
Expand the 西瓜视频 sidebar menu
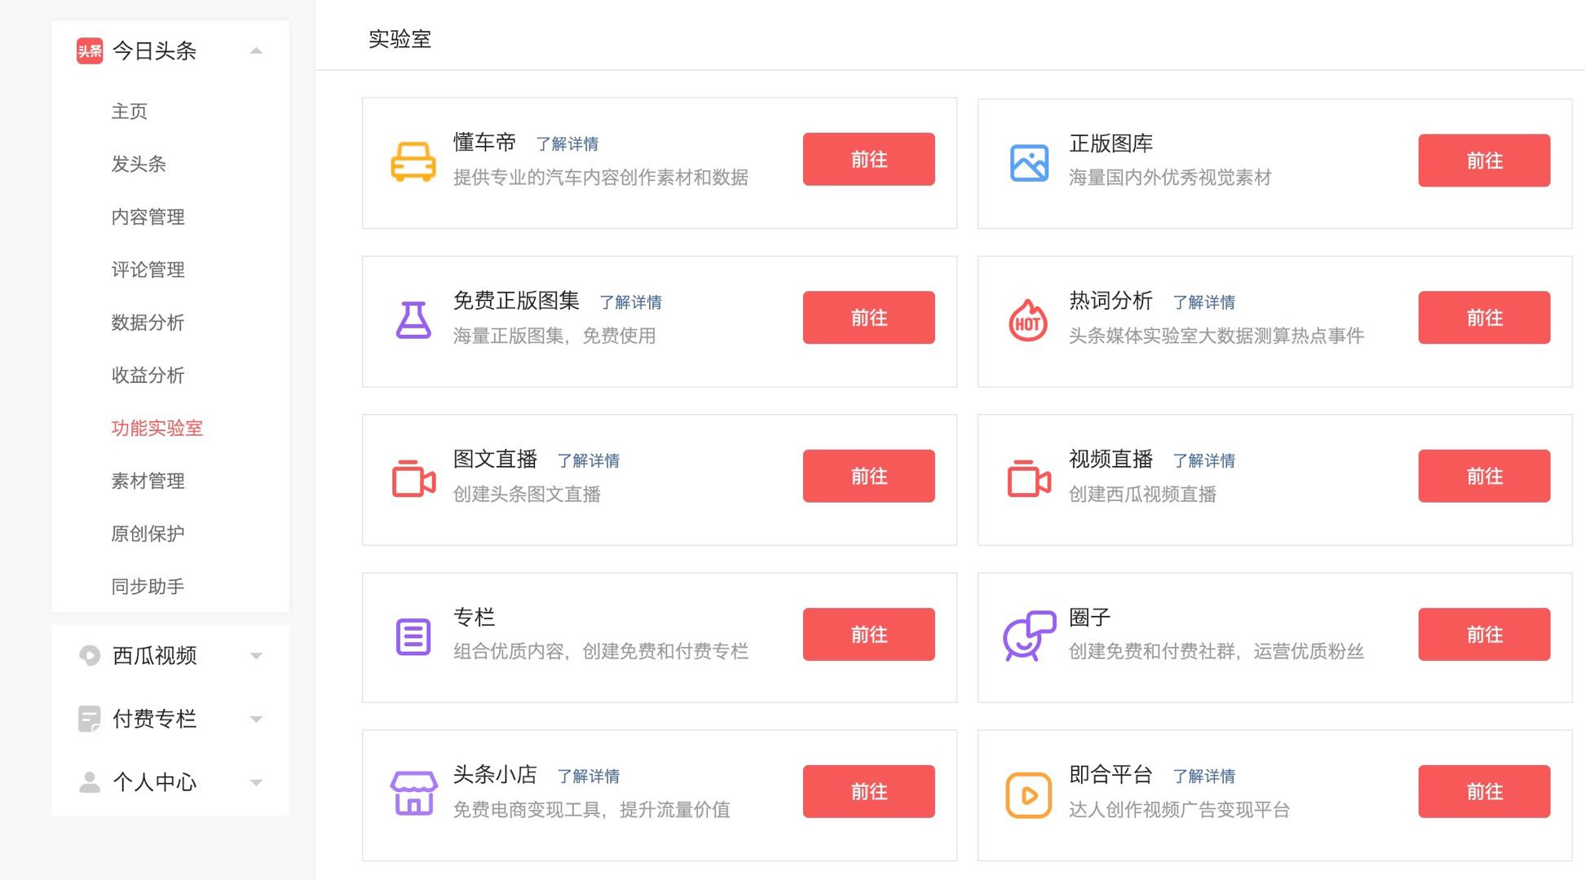[256, 656]
